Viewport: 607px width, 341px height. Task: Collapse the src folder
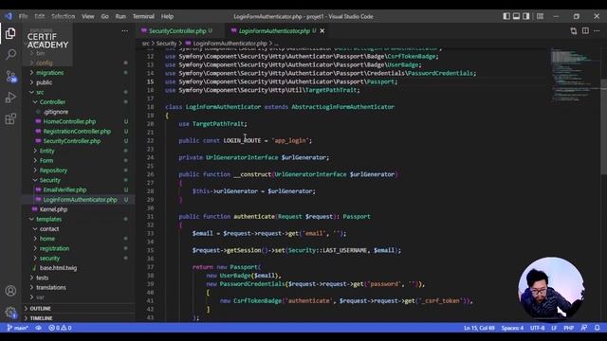pos(40,92)
